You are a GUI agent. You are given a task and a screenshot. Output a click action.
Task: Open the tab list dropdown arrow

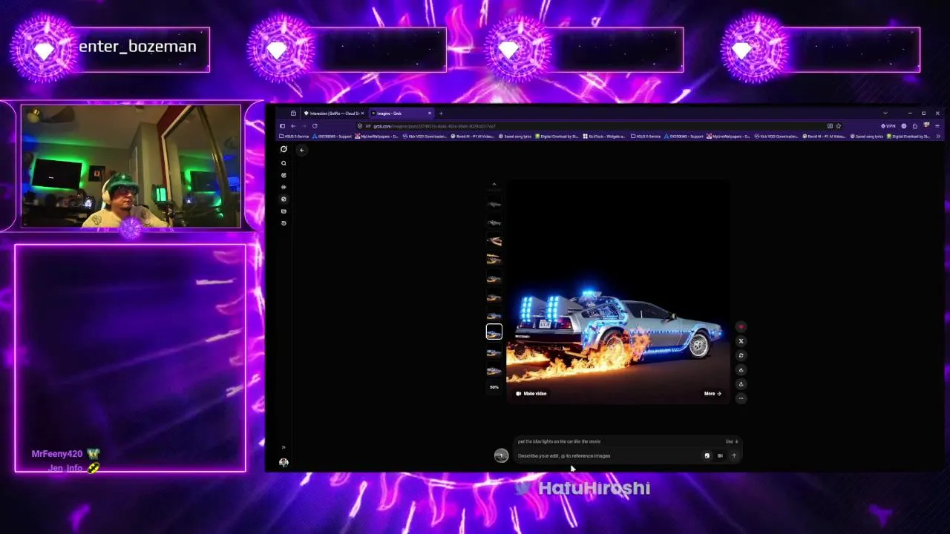885,113
